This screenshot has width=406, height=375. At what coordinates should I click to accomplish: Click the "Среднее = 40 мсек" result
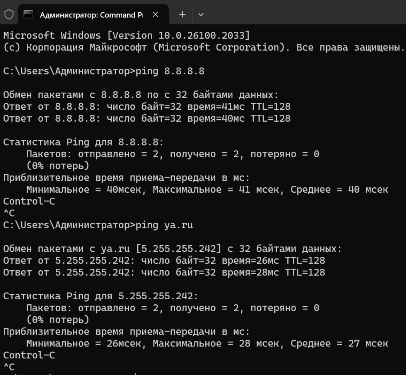(x=339, y=190)
